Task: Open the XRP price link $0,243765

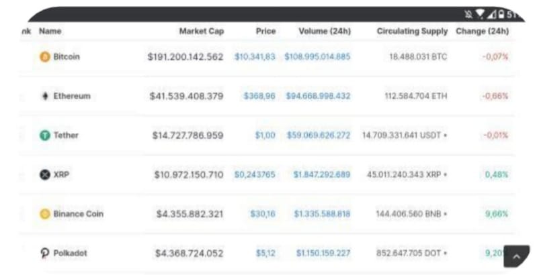Action: (x=255, y=174)
